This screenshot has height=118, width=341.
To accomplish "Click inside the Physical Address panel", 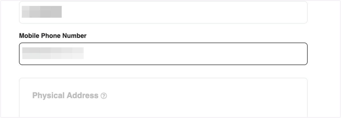I will (x=163, y=98).
